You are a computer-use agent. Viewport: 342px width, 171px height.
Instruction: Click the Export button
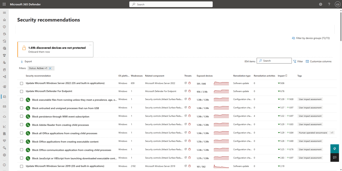26,61
